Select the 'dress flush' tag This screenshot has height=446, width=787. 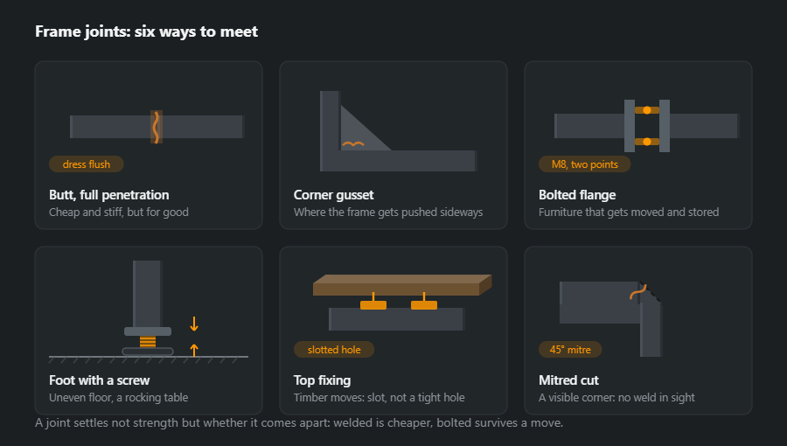click(87, 164)
